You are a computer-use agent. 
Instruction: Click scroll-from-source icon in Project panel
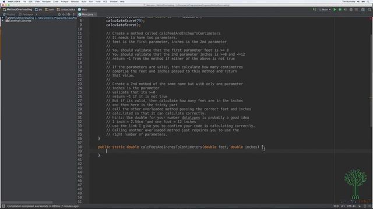point(59,15)
